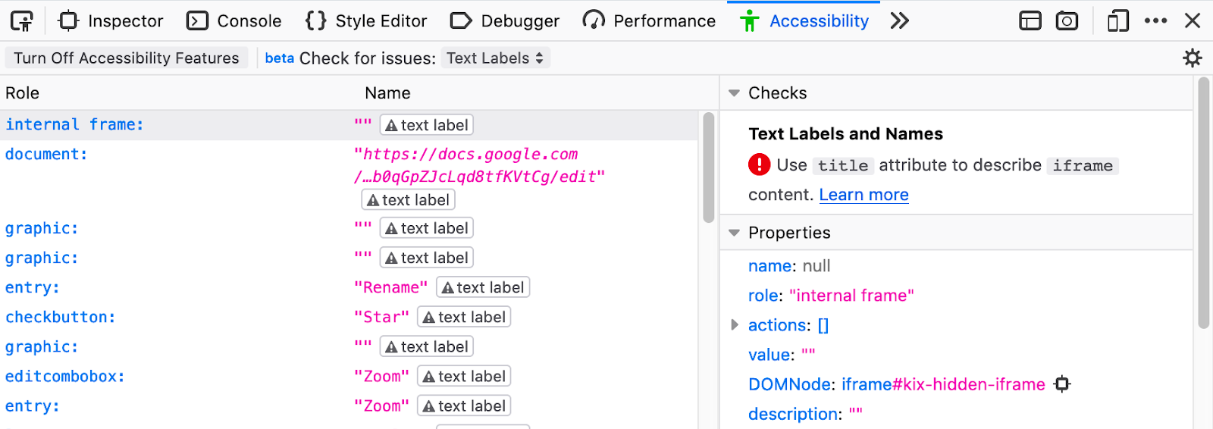Select the editcombobox Zoom row
This screenshot has height=429, width=1213.
349,376
